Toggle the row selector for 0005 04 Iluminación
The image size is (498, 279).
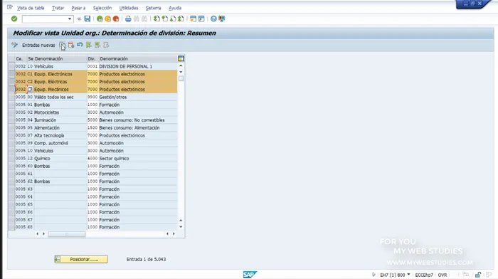coord(11,120)
